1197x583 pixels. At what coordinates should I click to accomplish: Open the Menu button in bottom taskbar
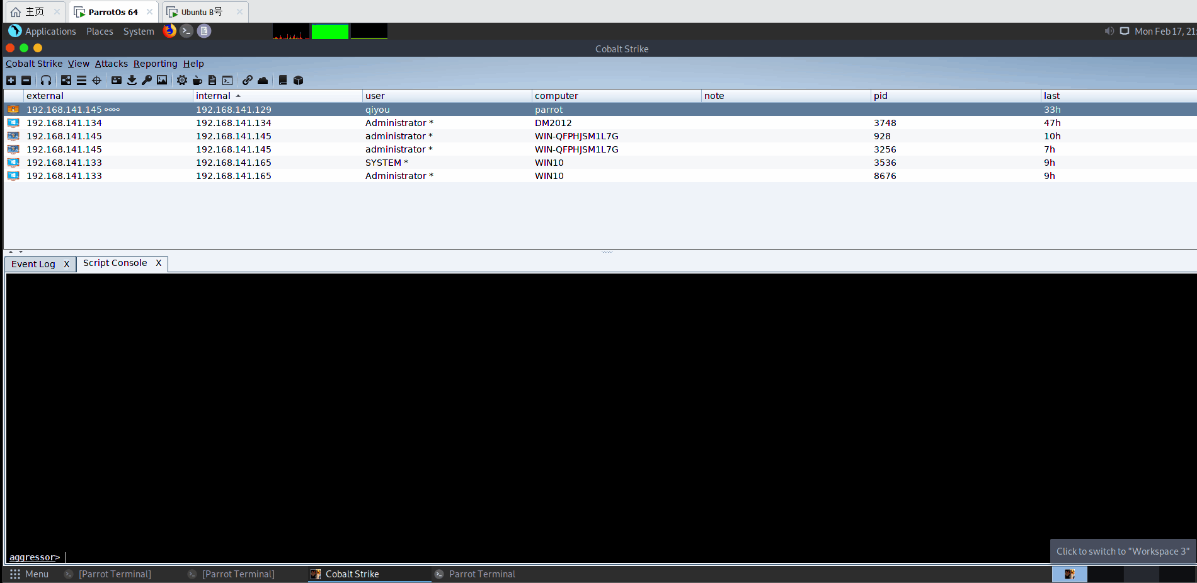(30, 574)
